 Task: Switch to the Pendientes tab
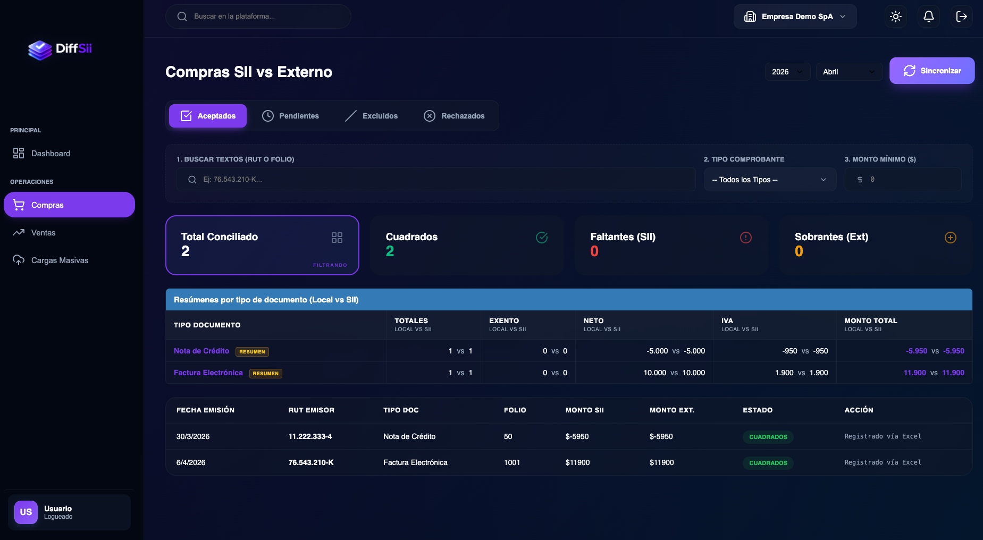tap(291, 116)
